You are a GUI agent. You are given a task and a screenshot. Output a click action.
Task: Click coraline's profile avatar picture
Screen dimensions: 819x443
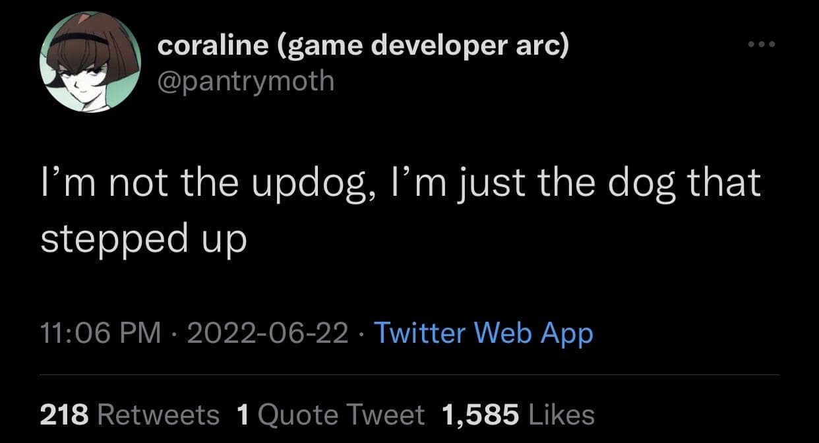[90, 63]
